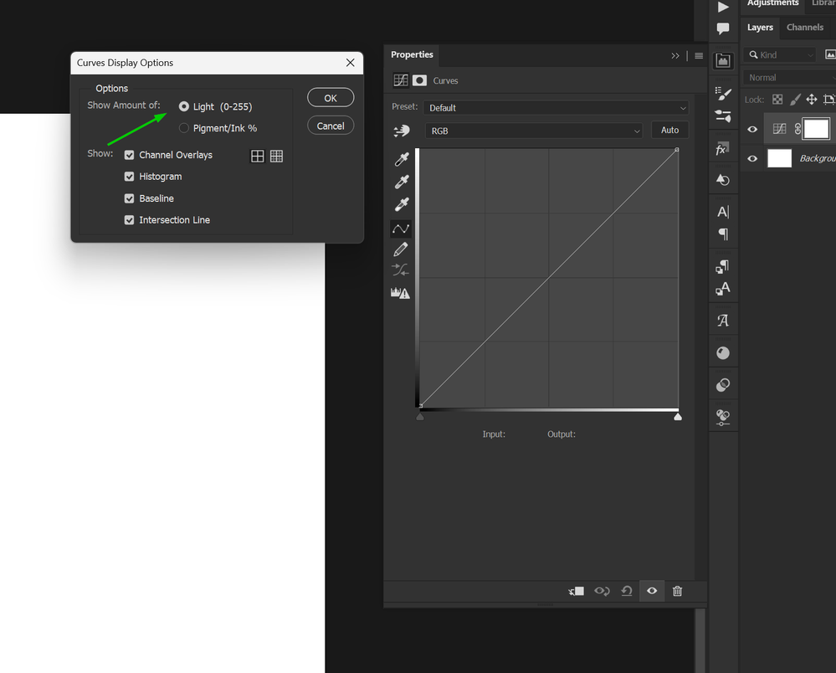The width and height of the screenshot is (836, 673).
Task: Open the Normal blend mode dropdown
Action: (790, 78)
